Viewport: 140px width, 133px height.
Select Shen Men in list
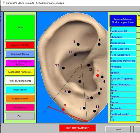click(x=123, y=36)
